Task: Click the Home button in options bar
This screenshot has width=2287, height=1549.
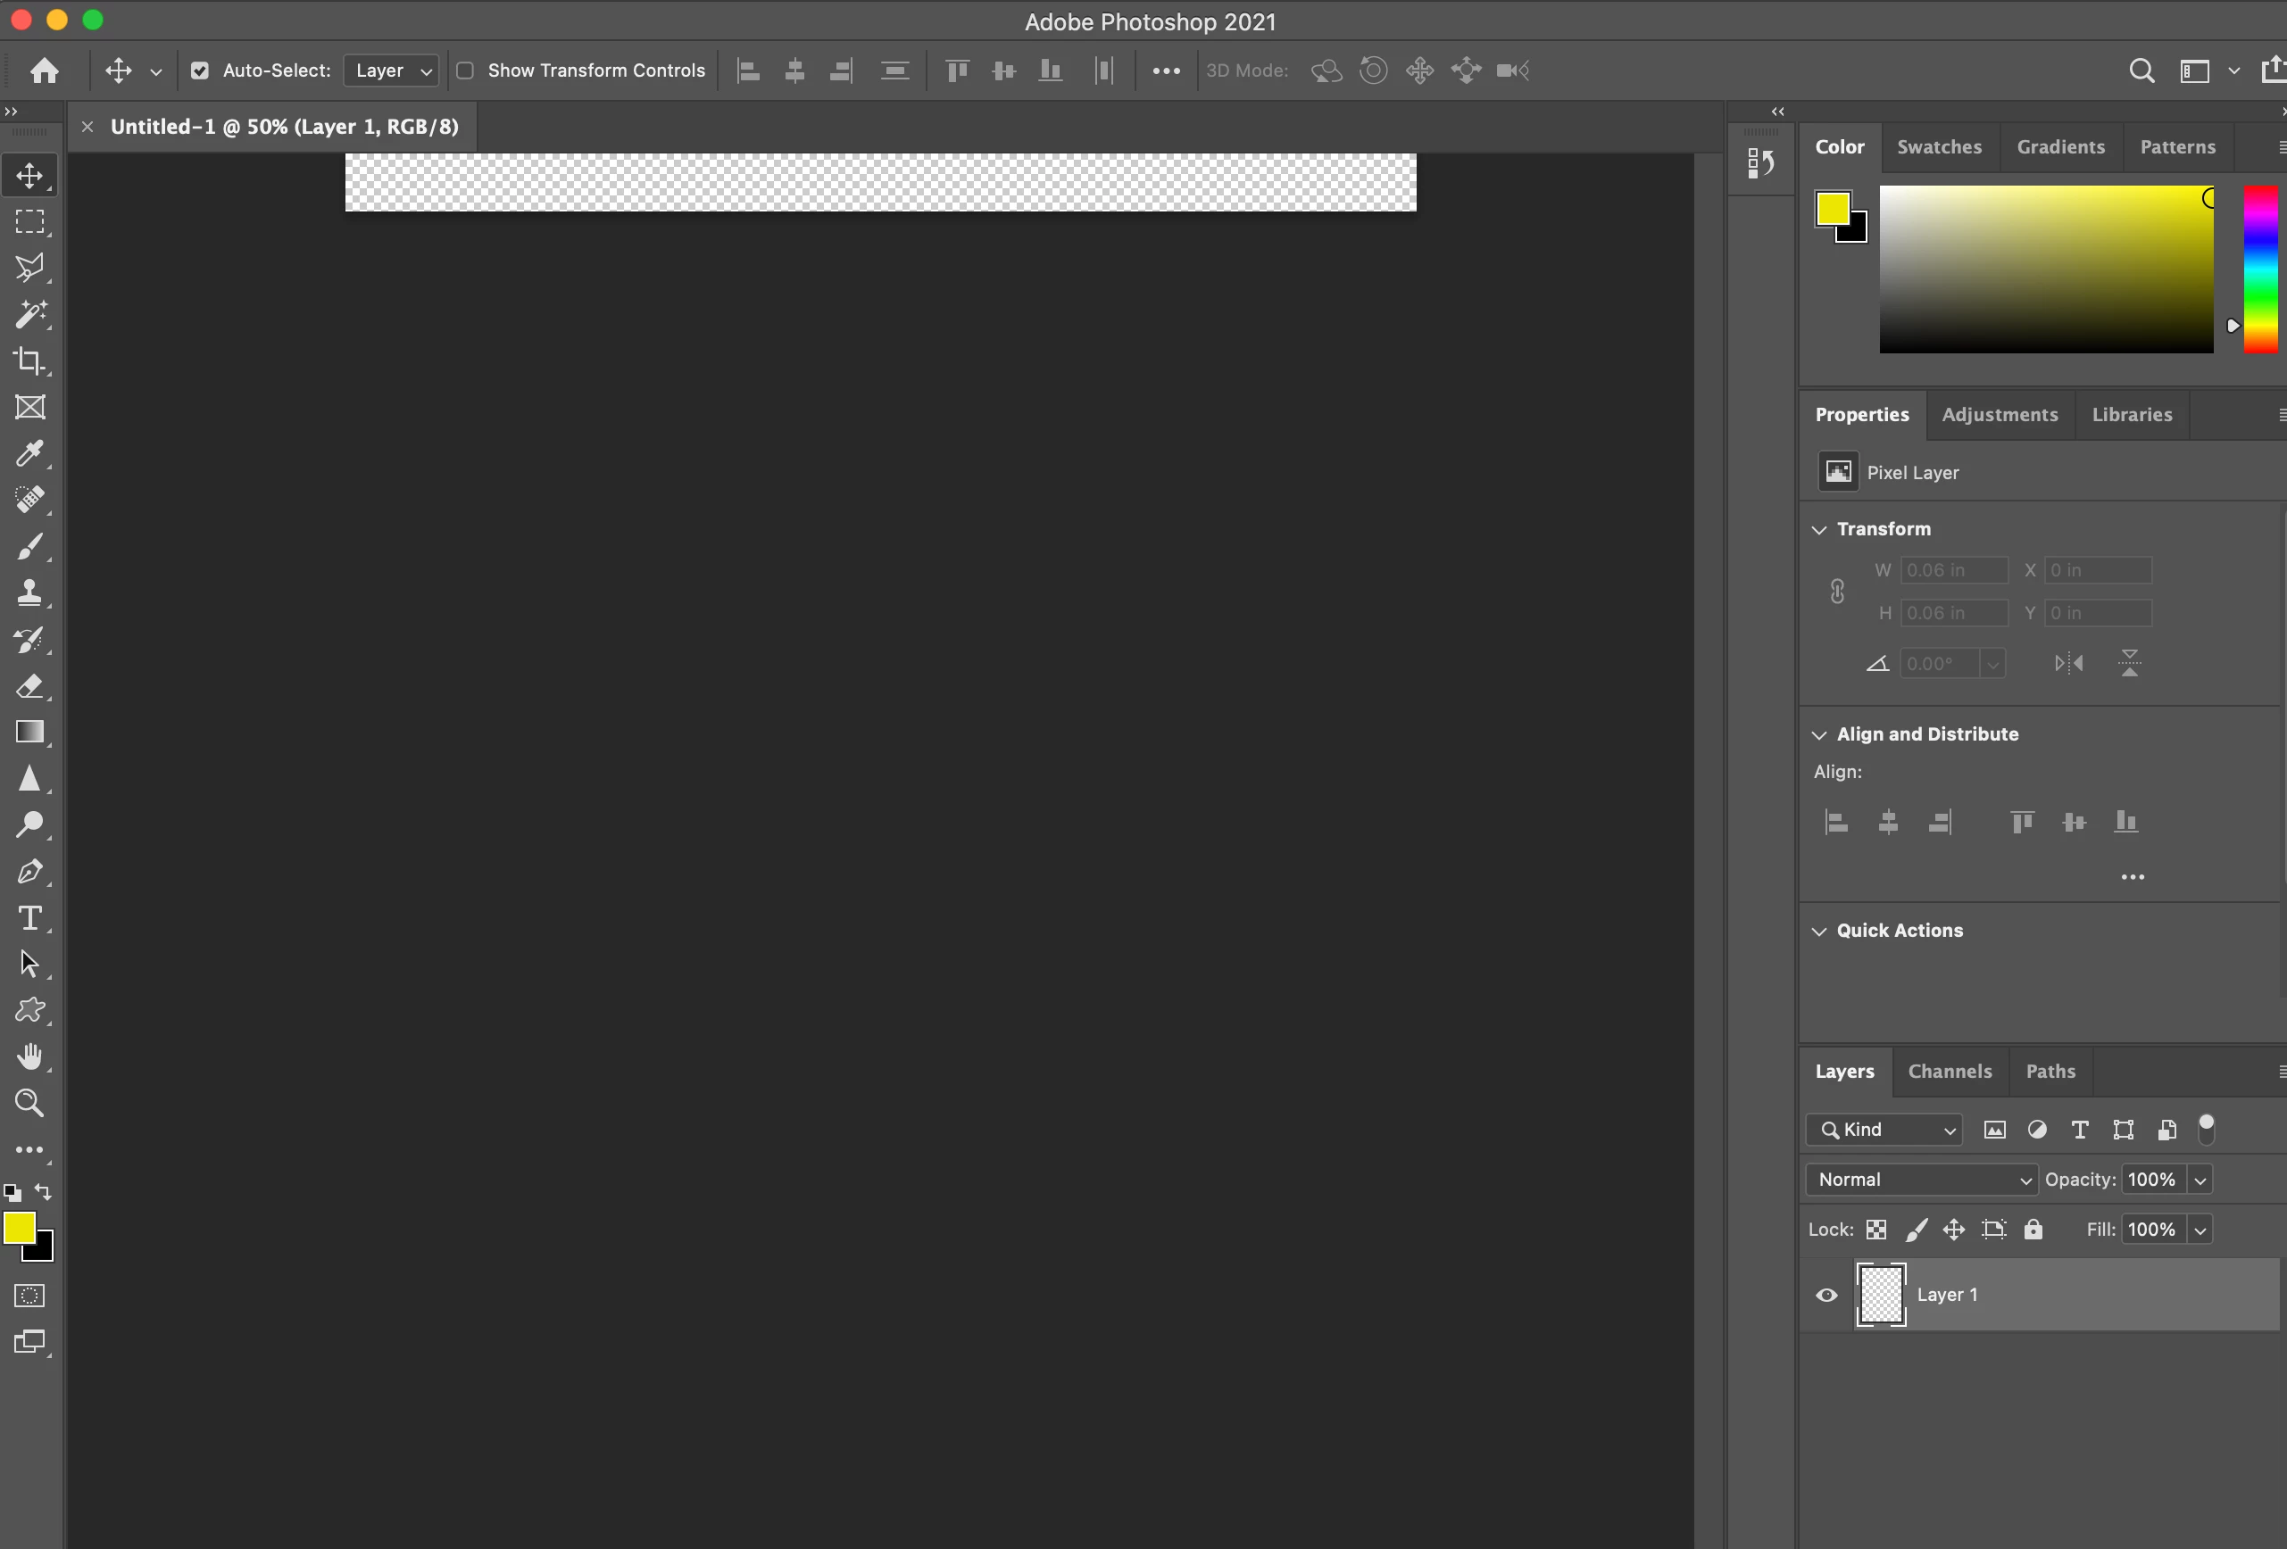Action: [45, 70]
